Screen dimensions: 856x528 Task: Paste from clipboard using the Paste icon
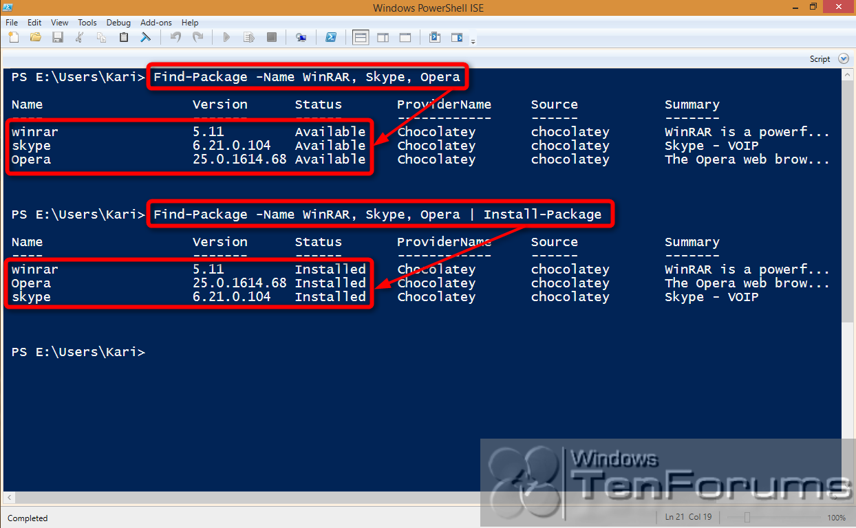point(124,37)
